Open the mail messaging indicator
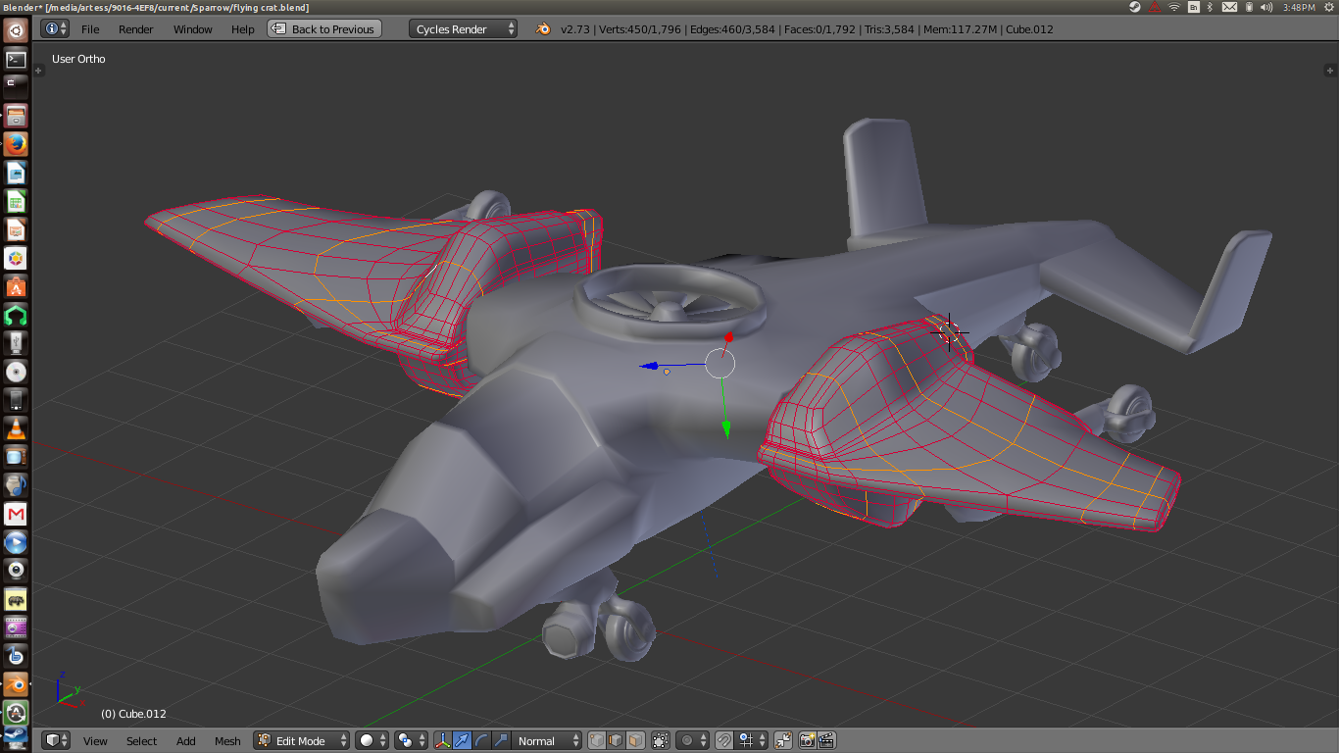This screenshot has width=1339, height=753. (1227, 7)
